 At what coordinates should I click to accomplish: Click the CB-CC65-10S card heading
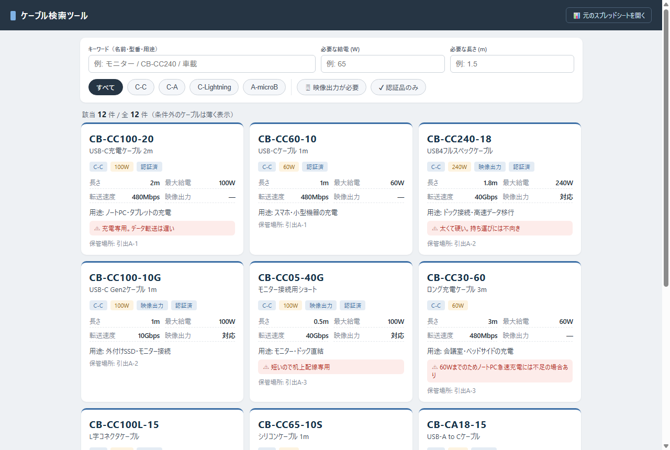click(x=291, y=424)
